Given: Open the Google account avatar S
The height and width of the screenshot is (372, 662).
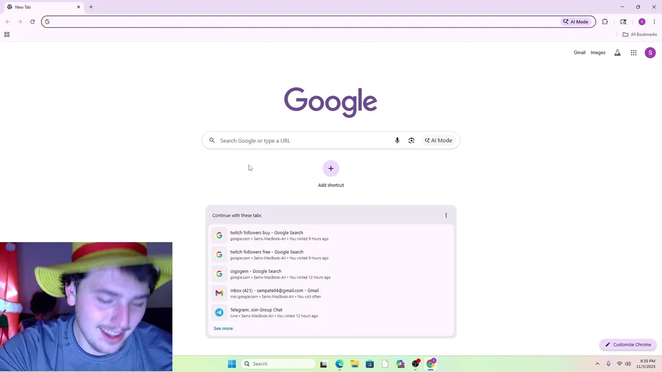Looking at the screenshot, I should pos(650,53).
